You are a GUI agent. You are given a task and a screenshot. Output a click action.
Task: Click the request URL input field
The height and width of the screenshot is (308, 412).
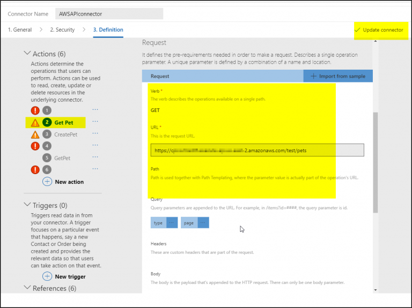pyautogui.click(x=257, y=151)
